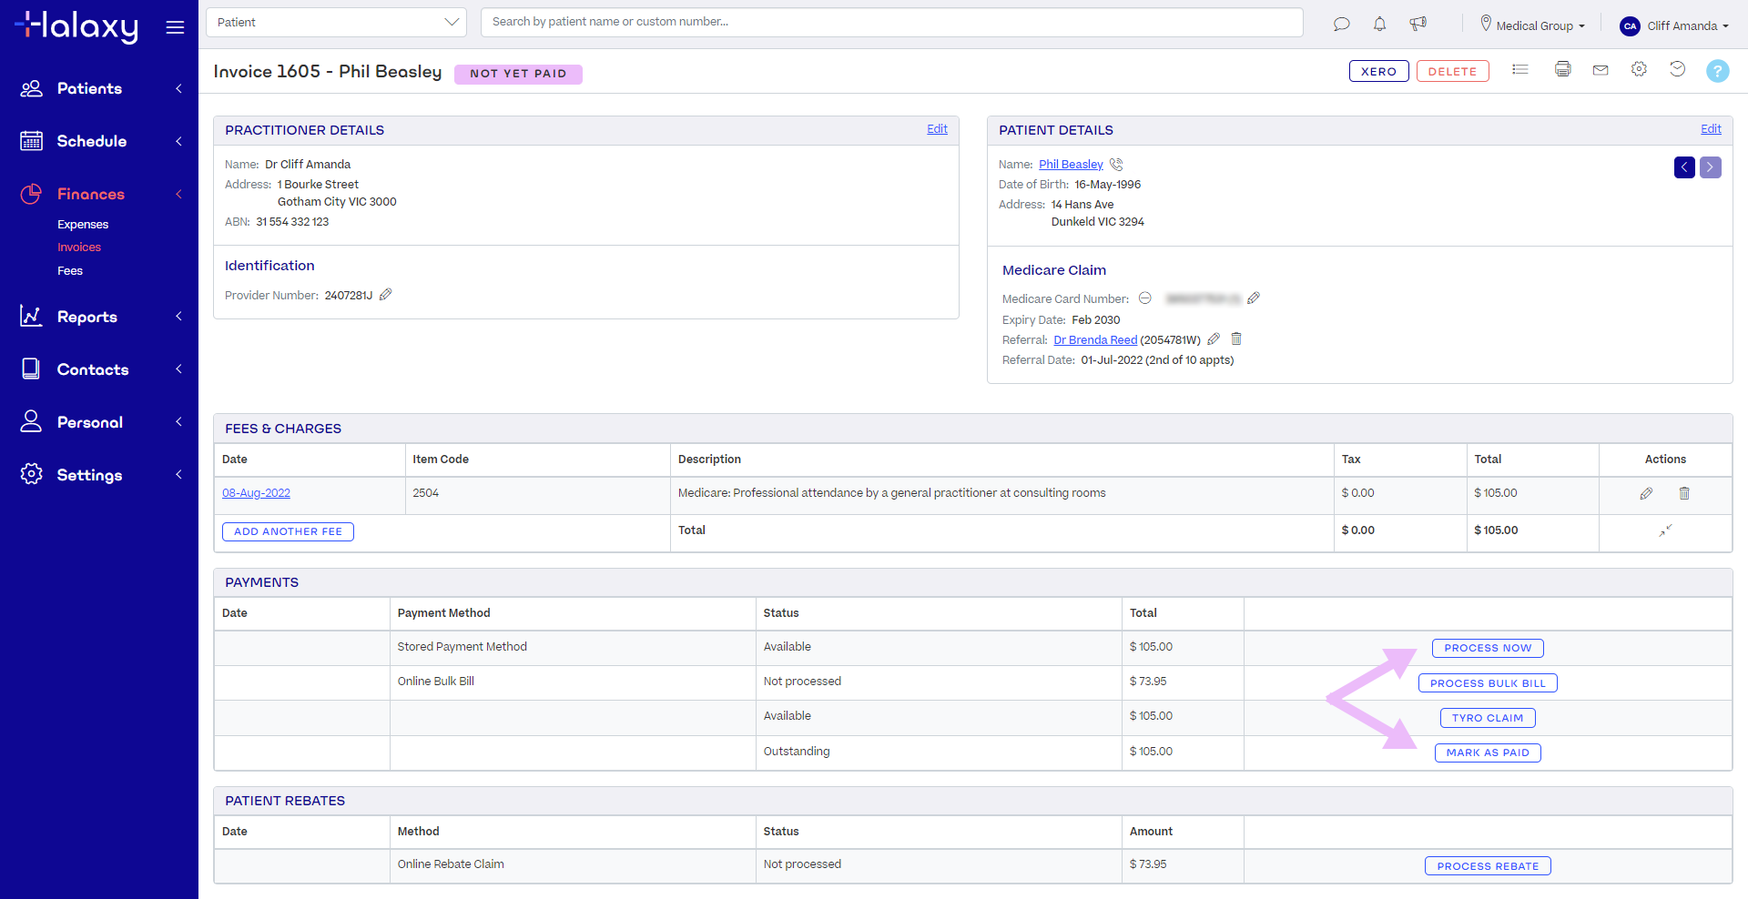
Task: Open Expenses under Finances menu
Action: point(83,225)
